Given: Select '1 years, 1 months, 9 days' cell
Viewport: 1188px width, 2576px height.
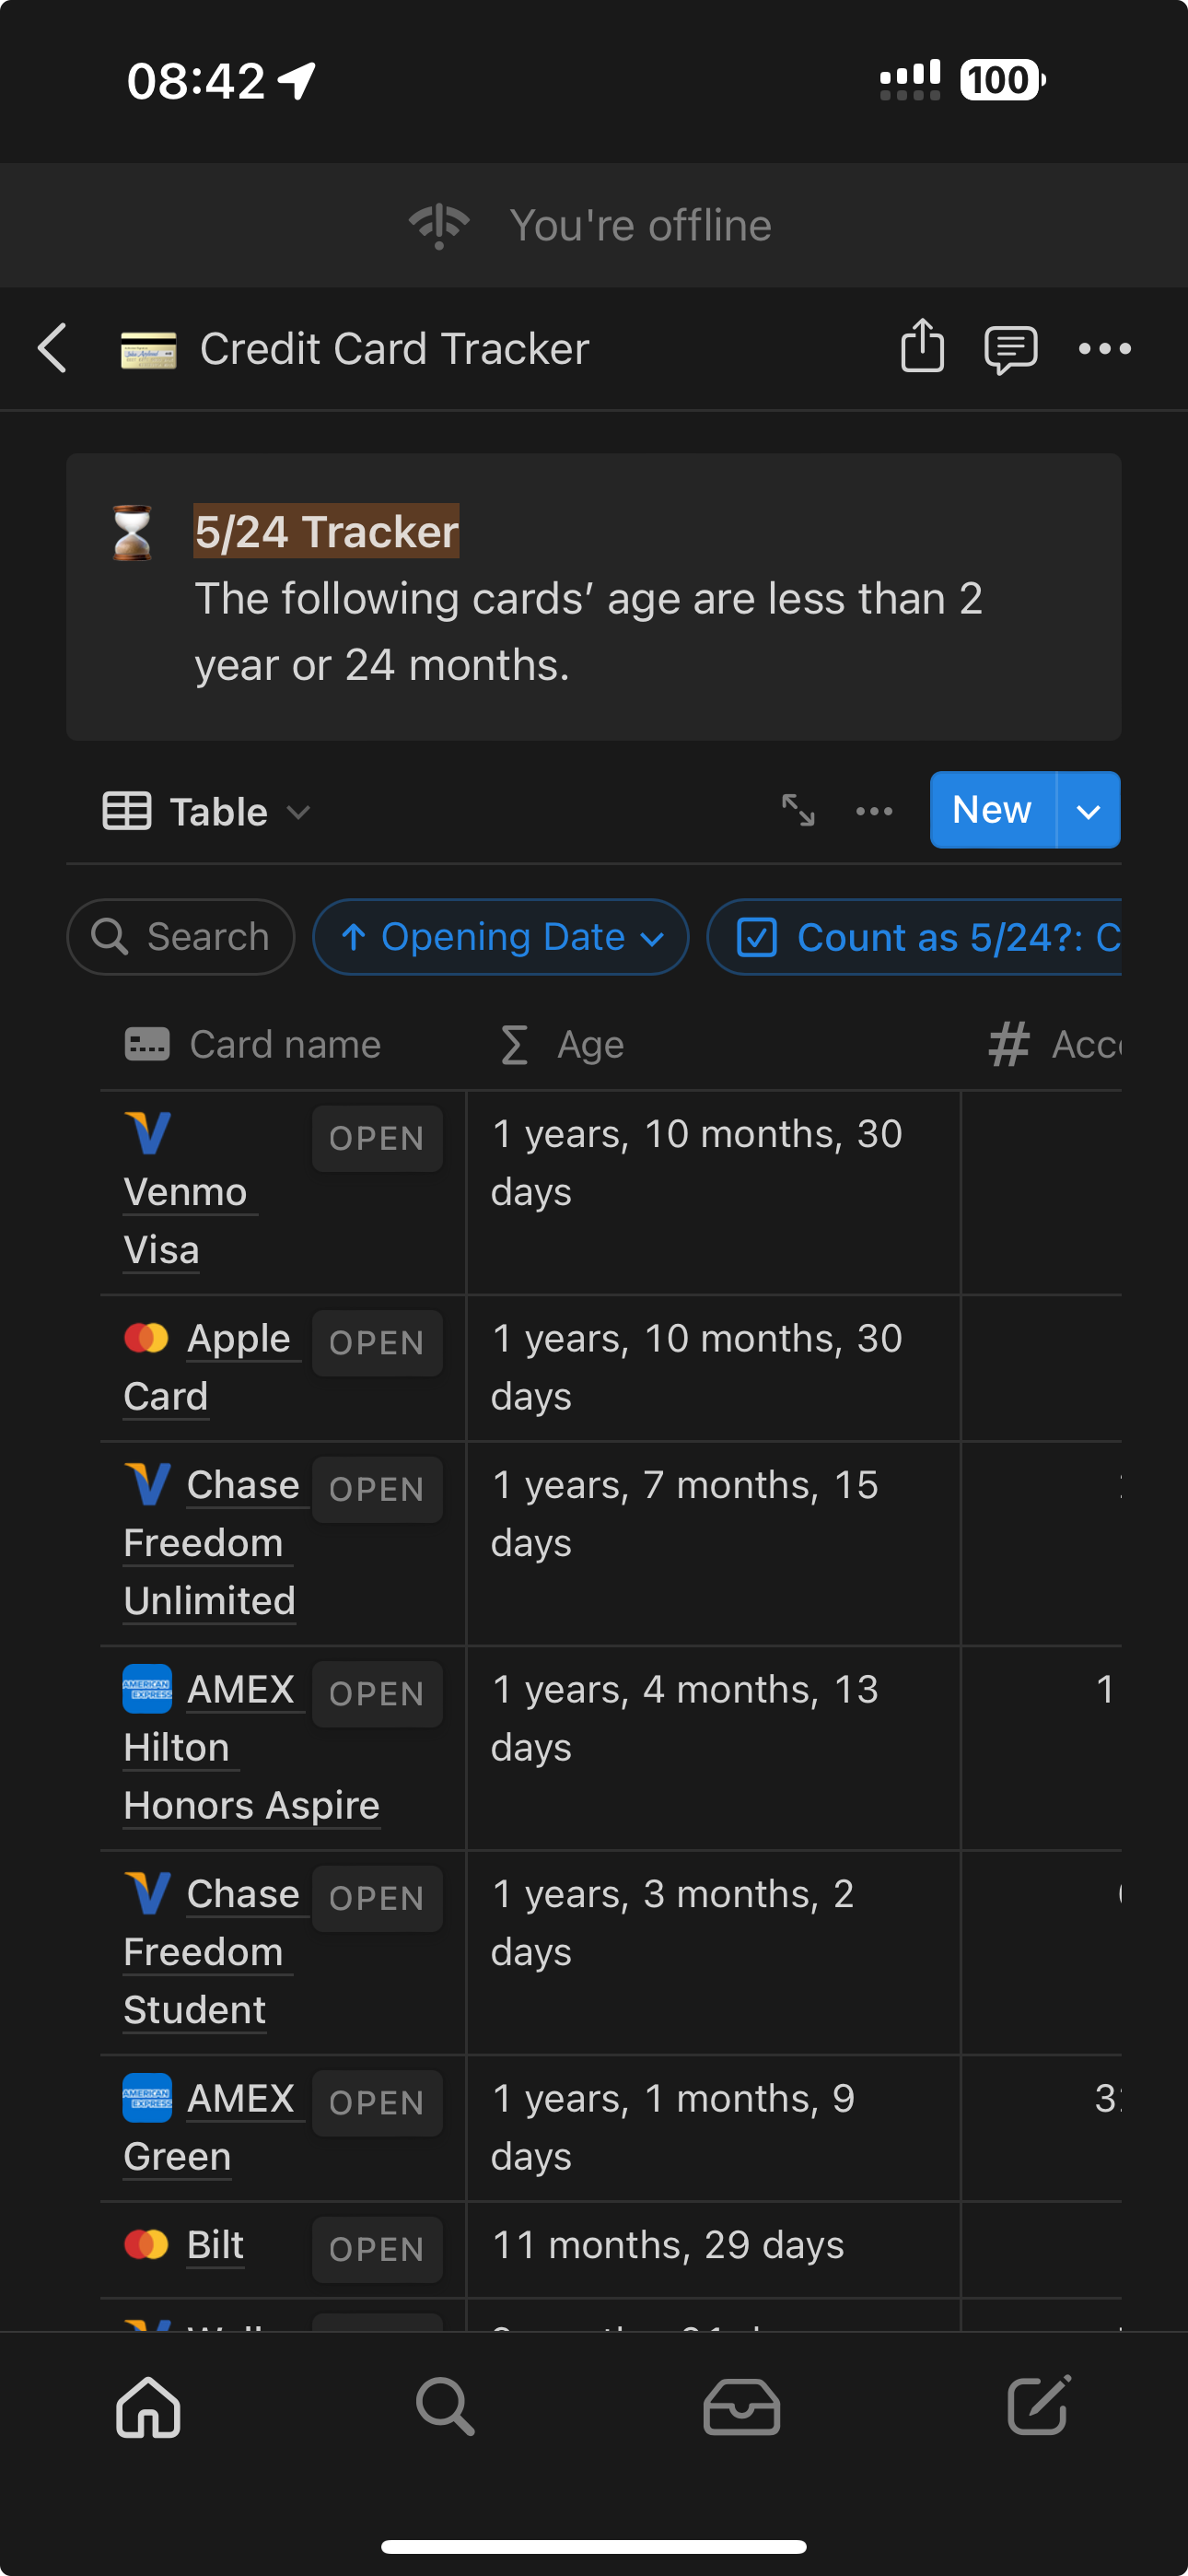Looking at the screenshot, I should tap(713, 2128).
